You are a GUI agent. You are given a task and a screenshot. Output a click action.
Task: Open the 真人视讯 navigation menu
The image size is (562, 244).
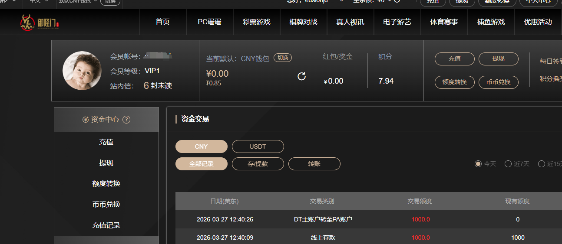350,22
